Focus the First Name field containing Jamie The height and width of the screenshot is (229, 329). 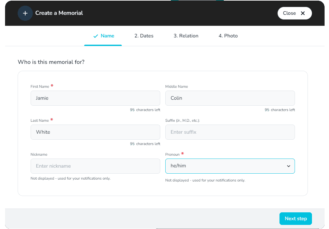coord(95,98)
